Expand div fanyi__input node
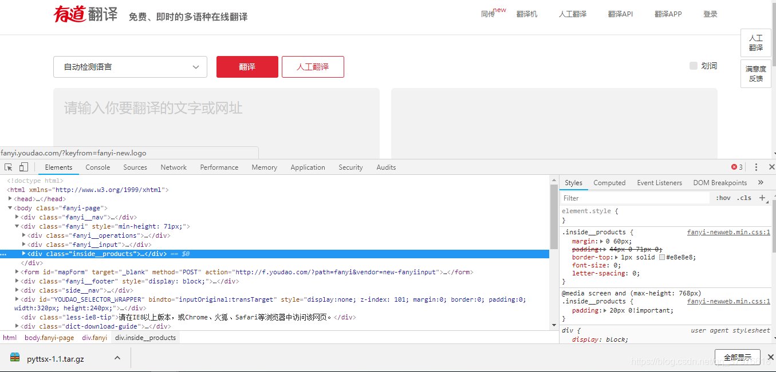 pyautogui.click(x=24, y=245)
